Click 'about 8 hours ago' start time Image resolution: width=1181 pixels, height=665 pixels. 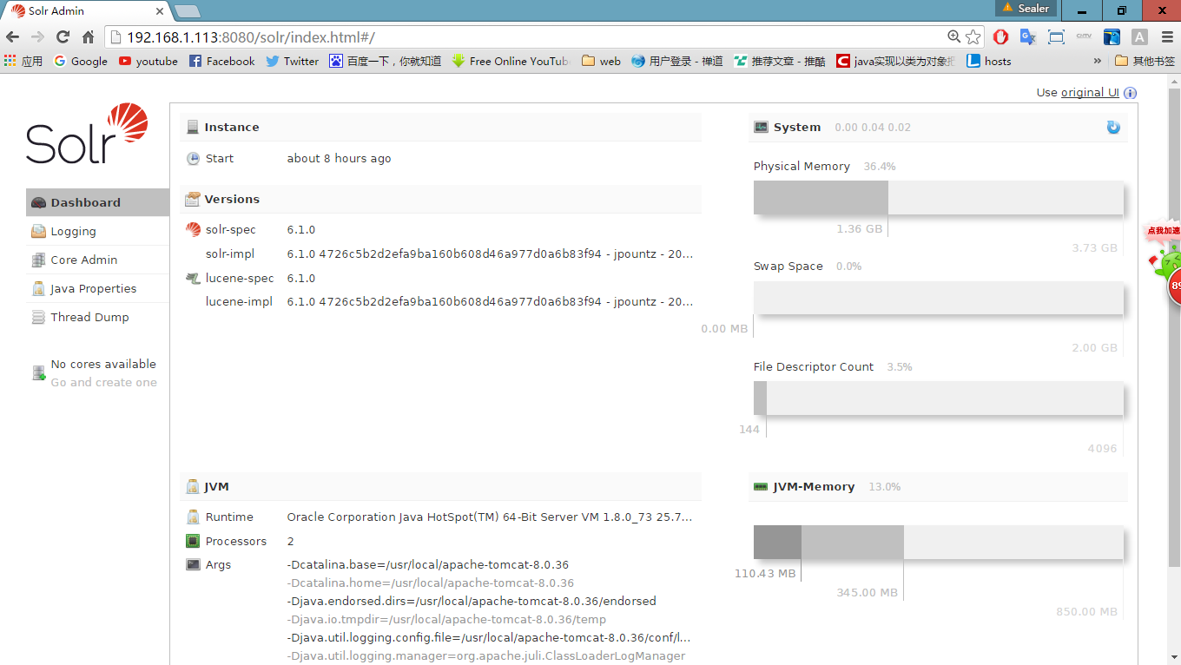[339, 159]
